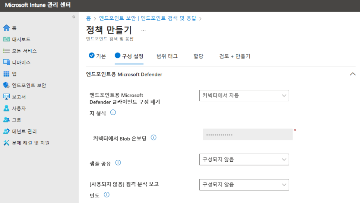The width and height of the screenshot is (360, 203).
Task: Collapse the sidebar with double-chevron icon
Action: (x=74, y=17)
